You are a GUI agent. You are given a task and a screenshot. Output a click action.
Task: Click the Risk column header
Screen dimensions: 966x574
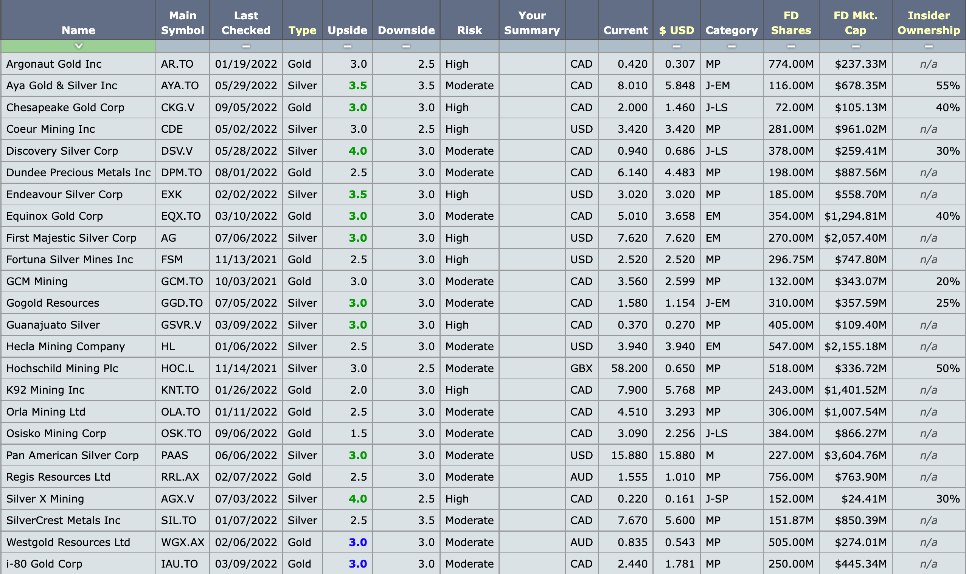[x=469, y=30]
